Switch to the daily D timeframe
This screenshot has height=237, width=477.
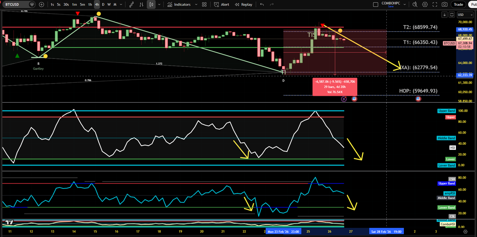tap(103, 4)
